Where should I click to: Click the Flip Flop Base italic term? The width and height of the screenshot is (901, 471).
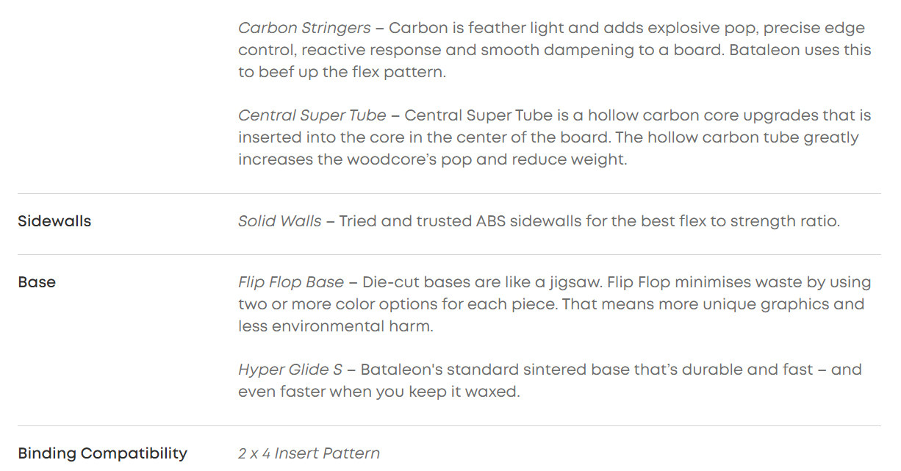[290, 282]
